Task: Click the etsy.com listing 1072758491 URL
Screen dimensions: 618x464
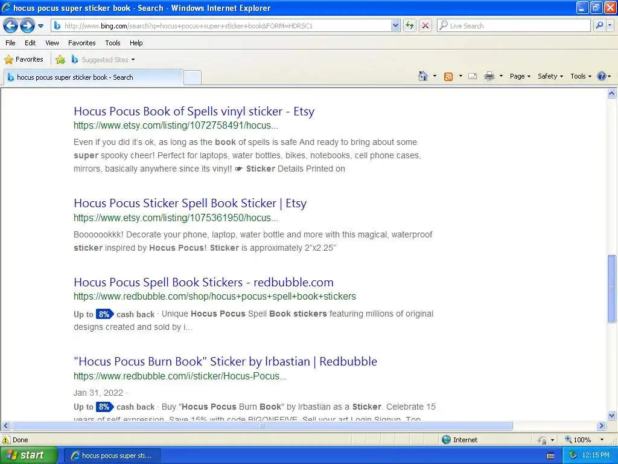Action: click(x=176, y=126)
